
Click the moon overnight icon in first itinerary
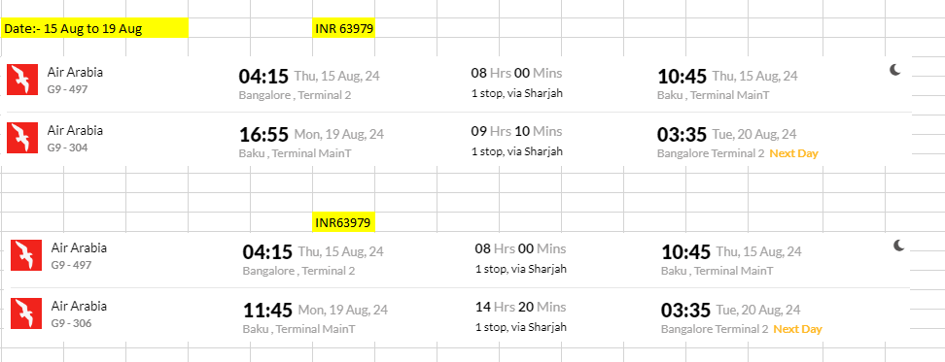point(895,70)
